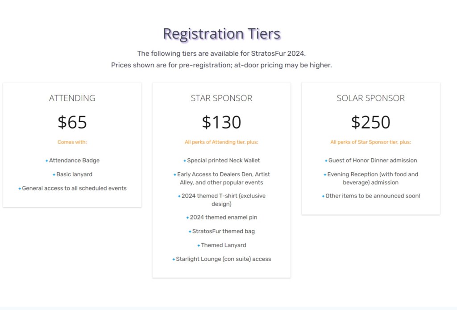This screenshot has width=457, height=310.
Task: Click the orange "Comes with:" label
Action: click(72, 142)
